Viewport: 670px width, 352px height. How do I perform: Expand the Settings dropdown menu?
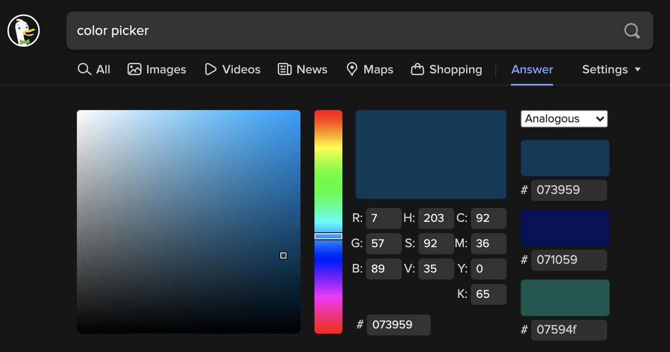pyautogui.click(x=611, y=70)
